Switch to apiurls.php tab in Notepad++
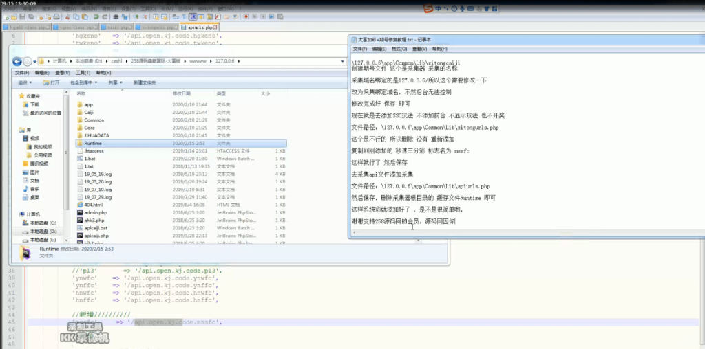705x349 pixels. 199,27
